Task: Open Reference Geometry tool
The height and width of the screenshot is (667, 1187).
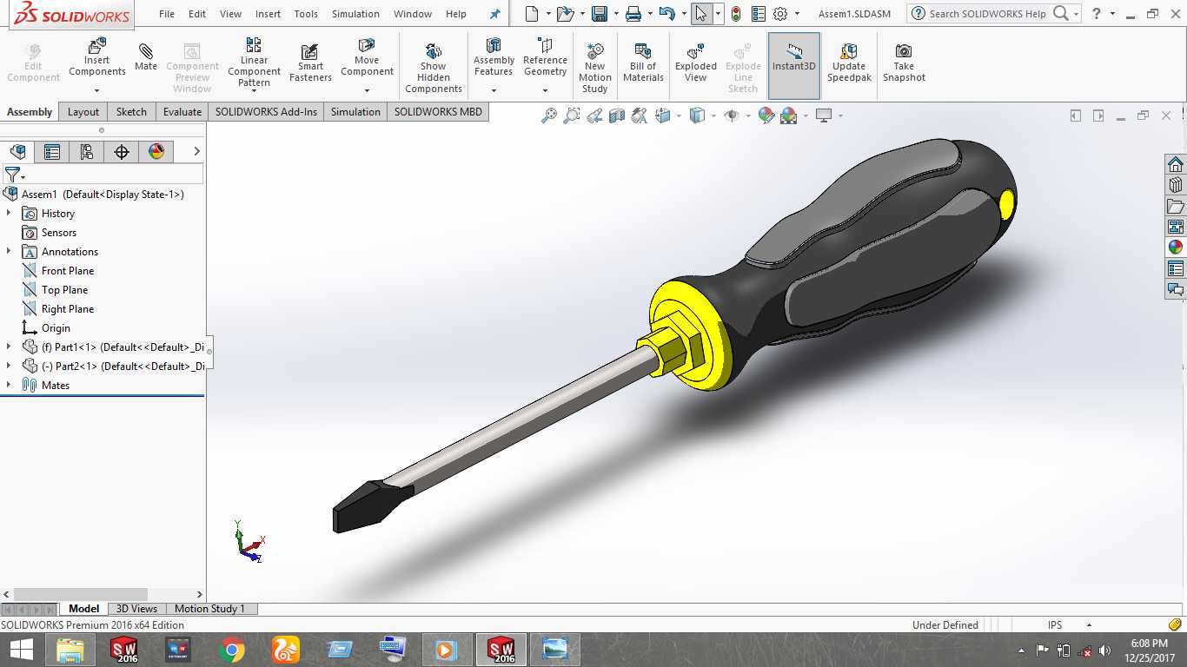Action: pos(545,56)
